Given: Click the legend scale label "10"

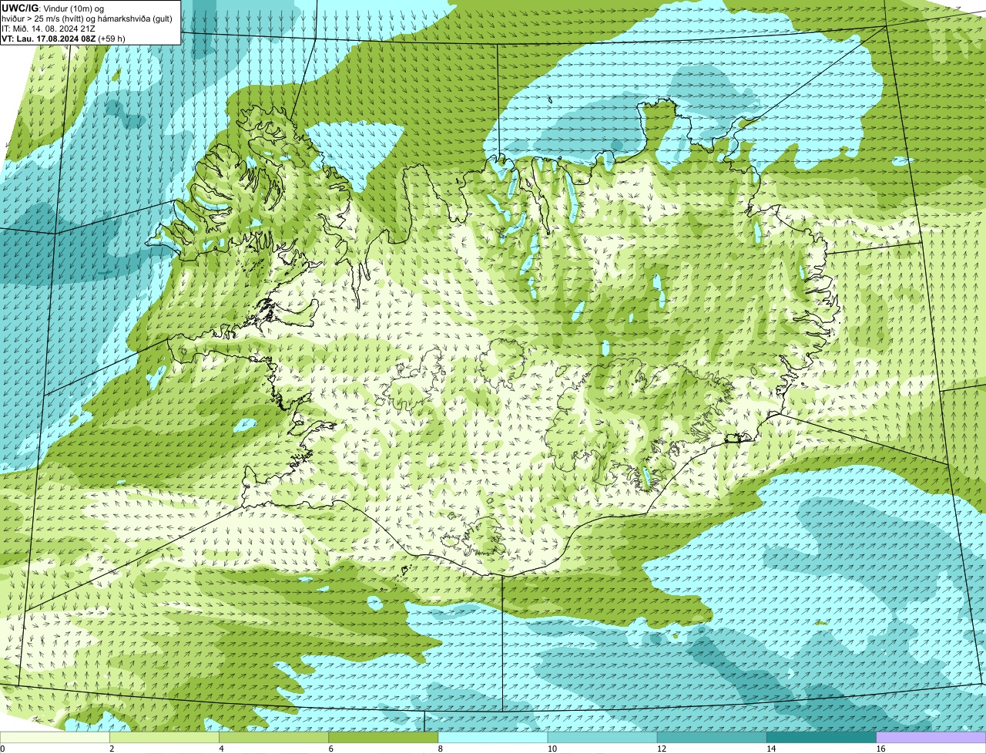Looking at the screenshot, I should click(552, 749).
